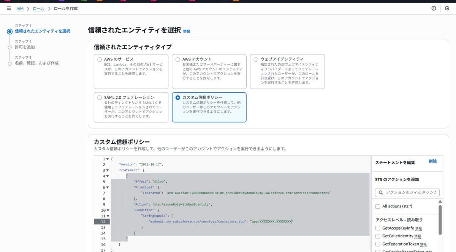Collapse the Condition fold at line 10
Image resolution: width=456 pixels, height=252 pixels.
click(108, 210)
